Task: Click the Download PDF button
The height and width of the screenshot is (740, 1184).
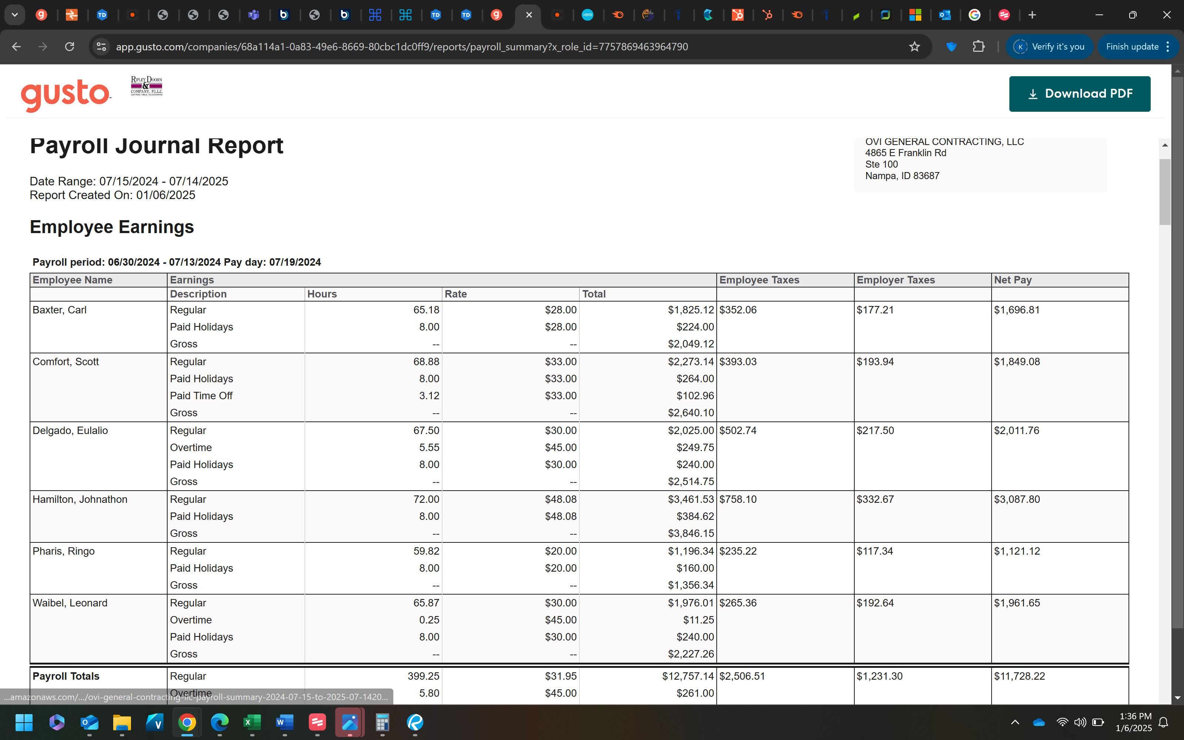Action: 1079,94
